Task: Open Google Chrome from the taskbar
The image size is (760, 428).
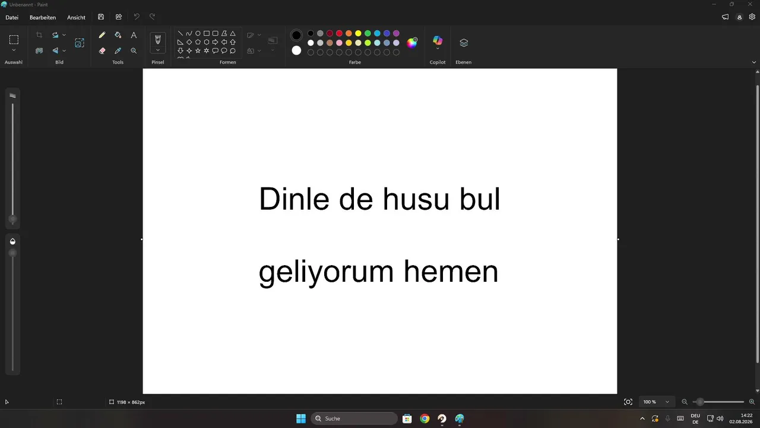Action: click(x=425, y=418)
